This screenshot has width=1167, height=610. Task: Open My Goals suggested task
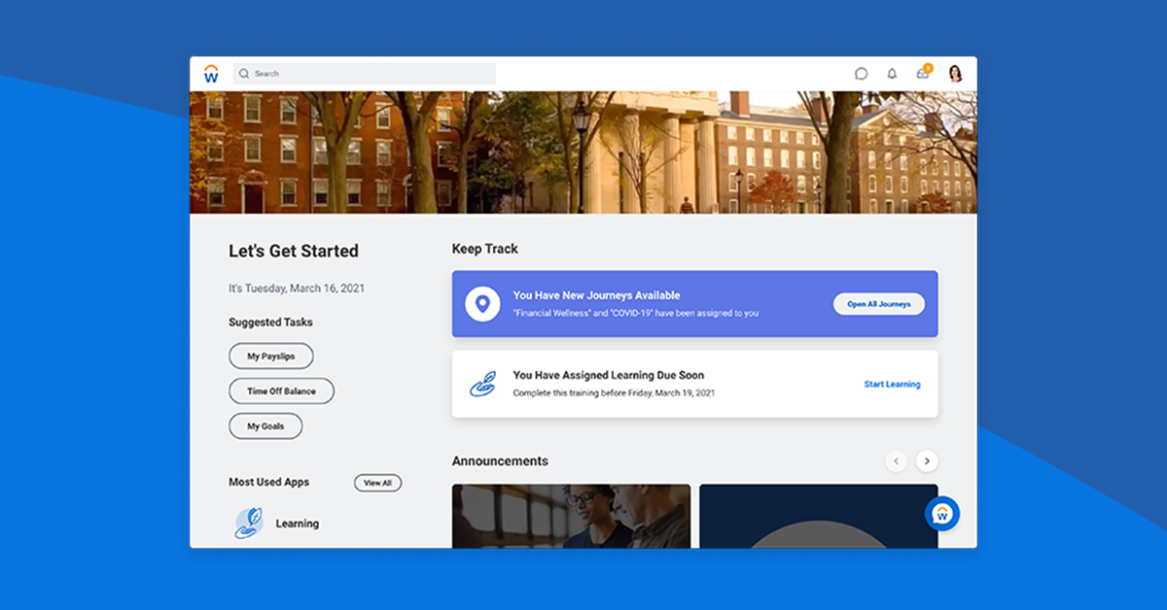tap(265, 426)
